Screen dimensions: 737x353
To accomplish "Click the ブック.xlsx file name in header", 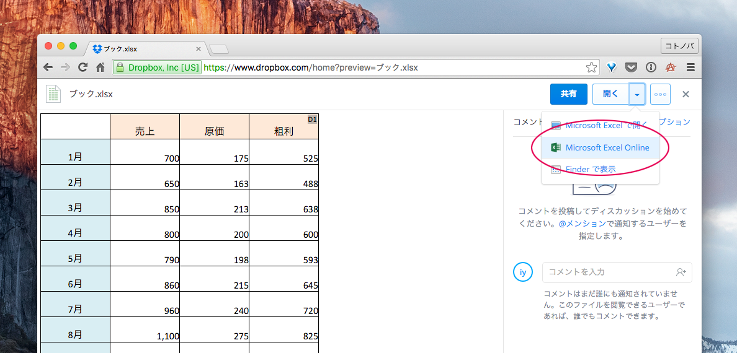I will tap(91, 94).
